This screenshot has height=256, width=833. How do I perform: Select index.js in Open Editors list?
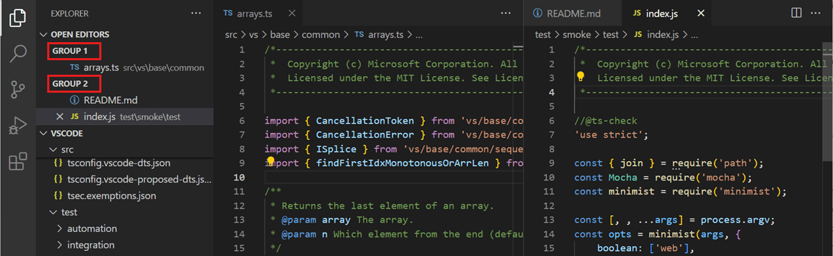(125, 116)
